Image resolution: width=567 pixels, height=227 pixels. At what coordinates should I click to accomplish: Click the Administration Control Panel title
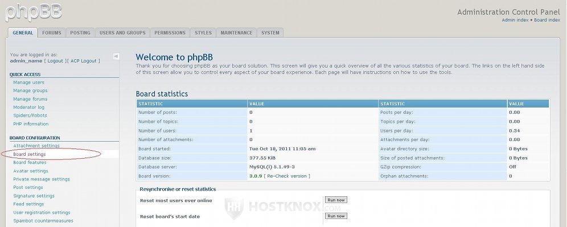[x=509, y=12]
